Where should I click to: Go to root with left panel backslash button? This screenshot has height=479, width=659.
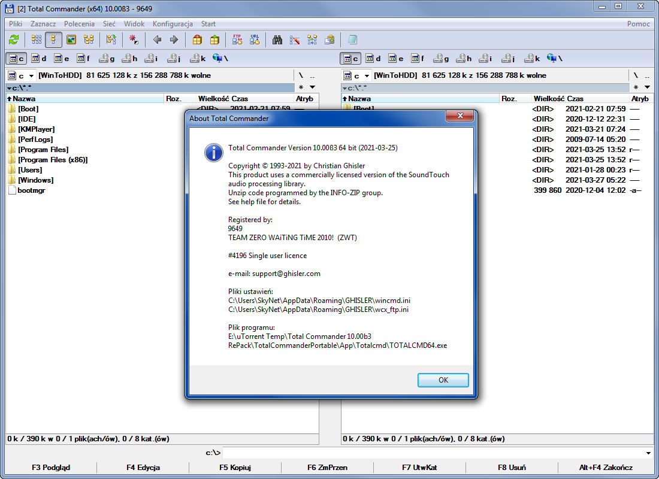point(301,75)
